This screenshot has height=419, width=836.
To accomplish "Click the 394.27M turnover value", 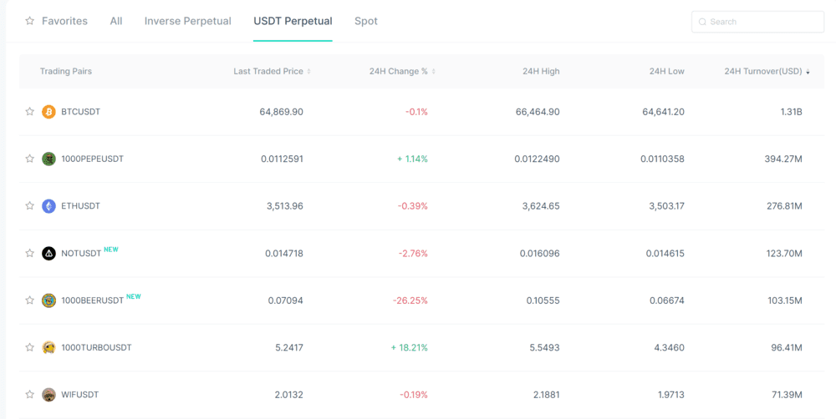I will (782, 159).
